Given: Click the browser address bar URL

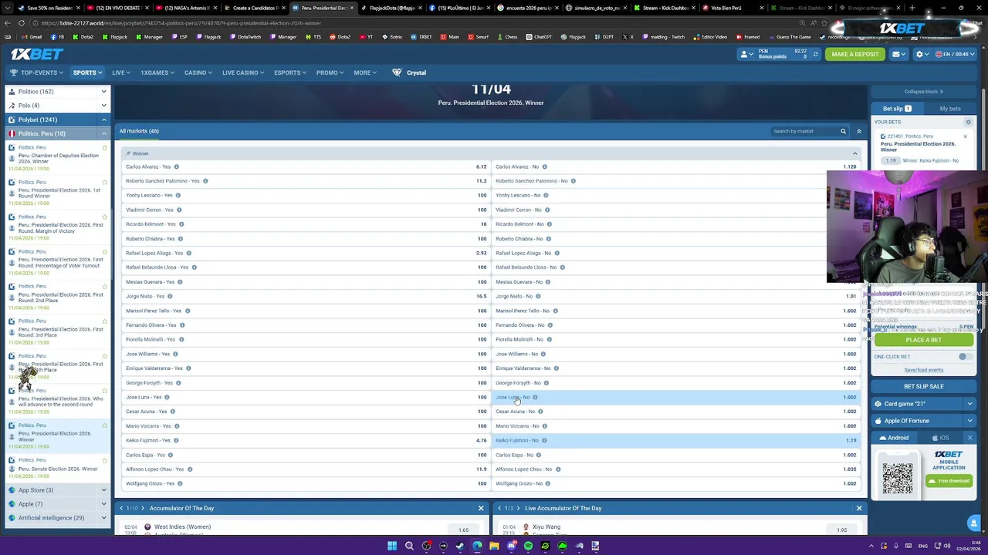Looking at the screenshot, I should (x=182, y=23).
